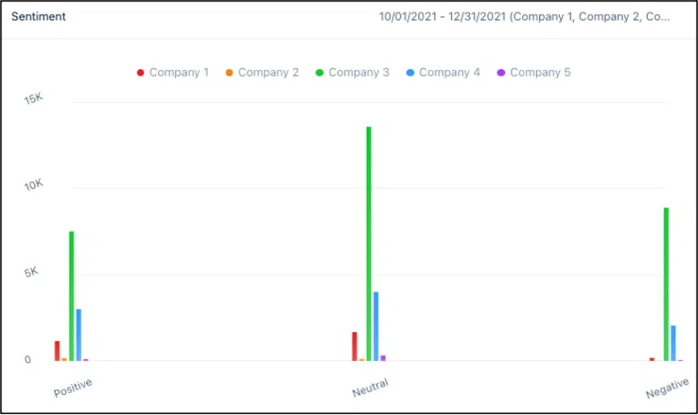Click the red Company 1 legend dot
The width and height of the screenshot is (698, 415).
(140, 73)
